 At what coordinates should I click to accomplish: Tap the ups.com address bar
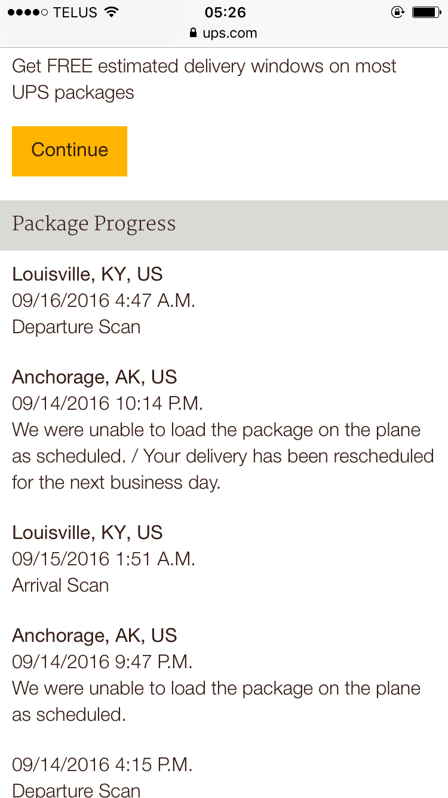[223, 33]
